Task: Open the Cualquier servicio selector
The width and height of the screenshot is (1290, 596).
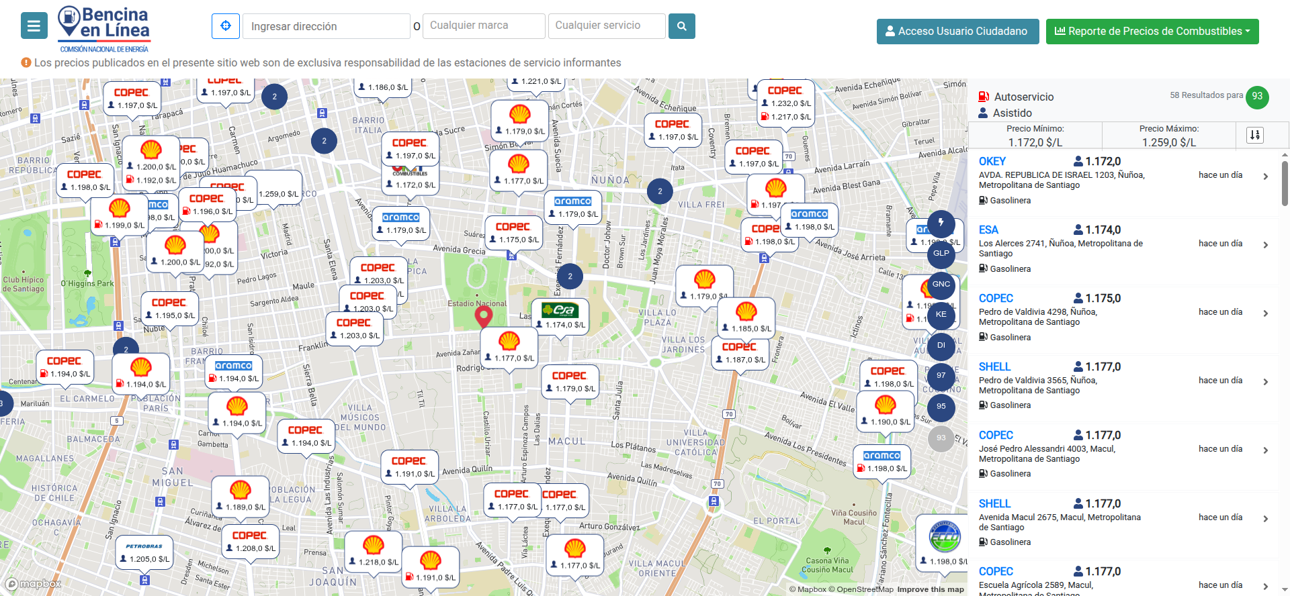Action: [x=606, y=26]
